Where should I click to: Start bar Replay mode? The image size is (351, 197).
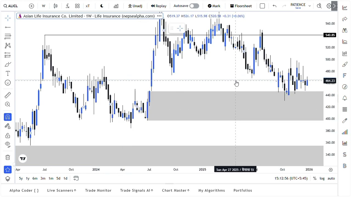coord(158,6)
